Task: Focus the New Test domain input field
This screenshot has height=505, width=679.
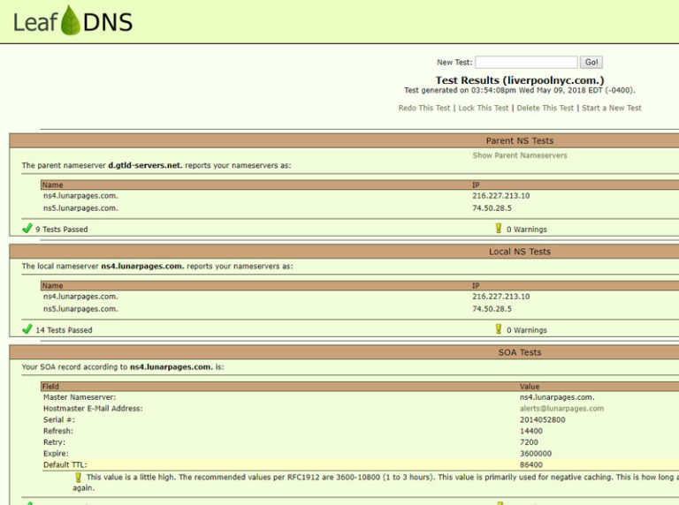Action: coord(526,63)
